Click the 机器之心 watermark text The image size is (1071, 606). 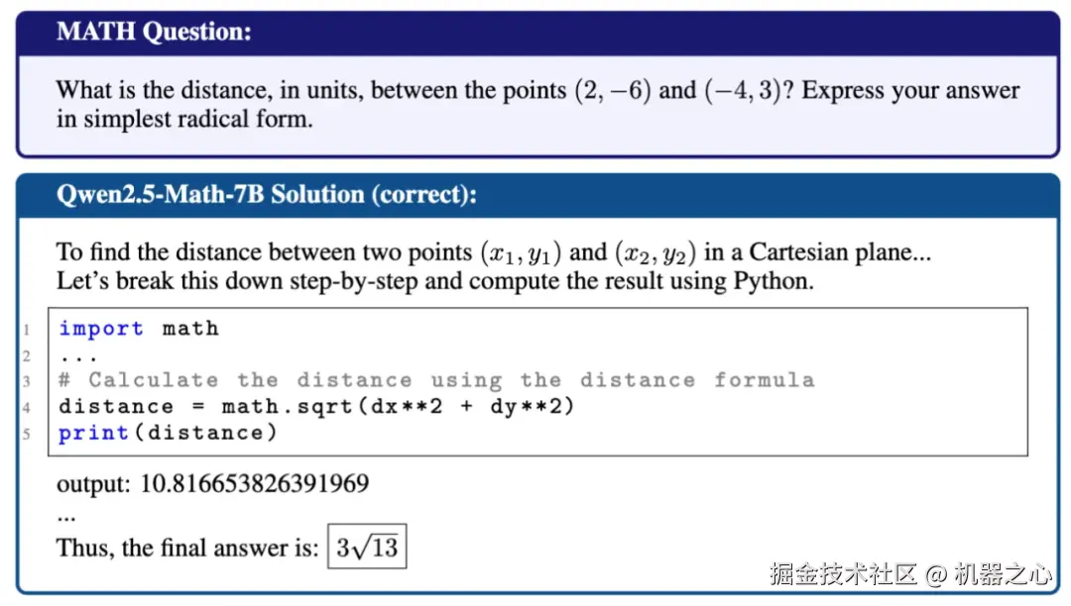1003,574
